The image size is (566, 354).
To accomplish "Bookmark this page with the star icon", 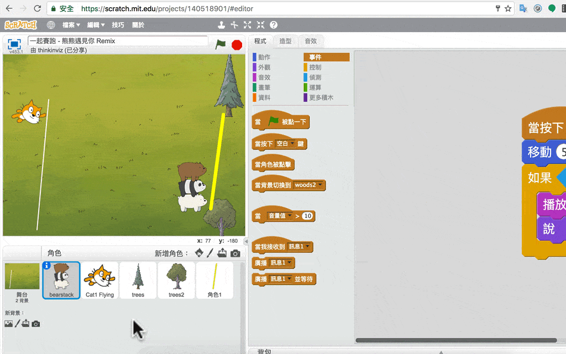I will [508, 8].
